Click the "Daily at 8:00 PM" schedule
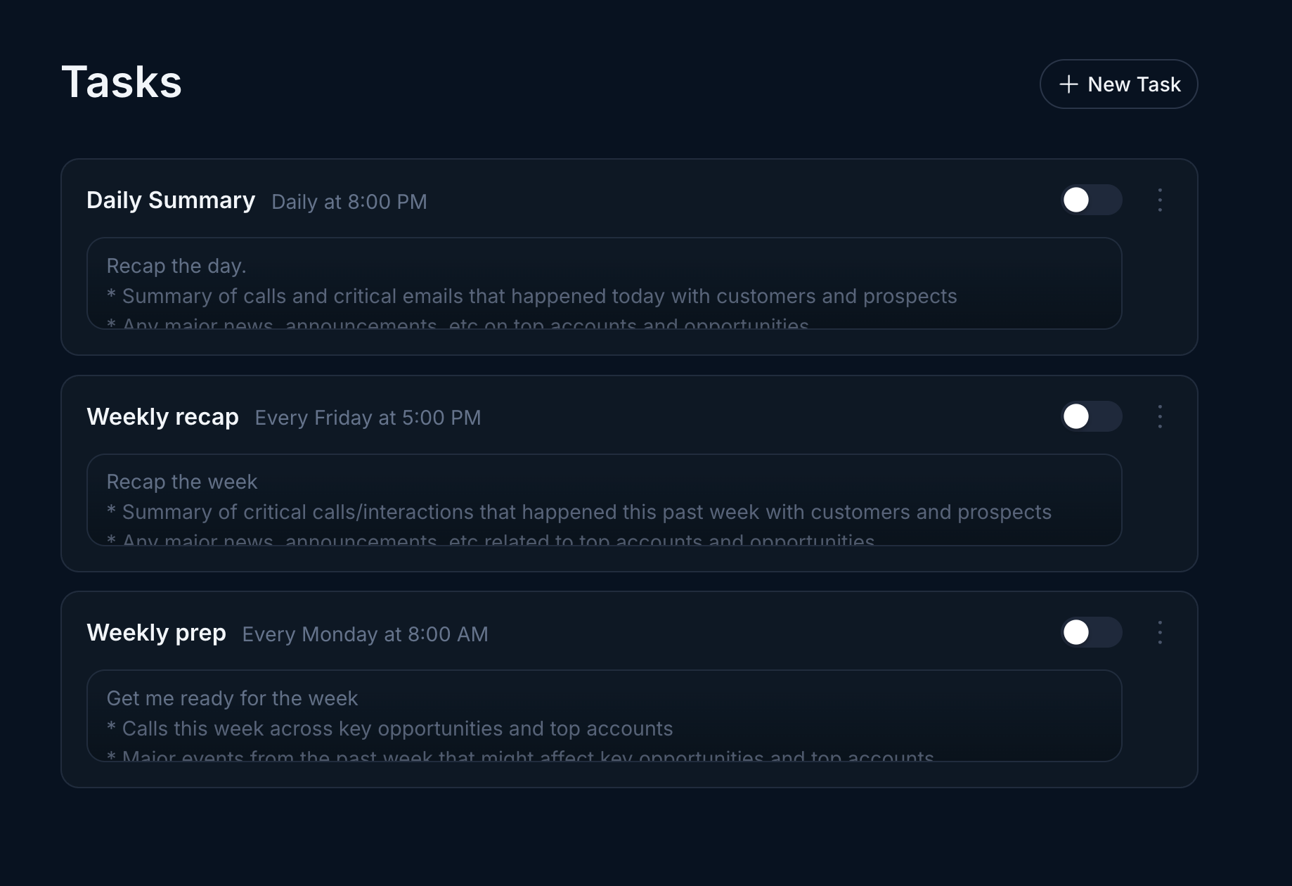This screenshot has height=886, width=1292. (x=349, y=202)
